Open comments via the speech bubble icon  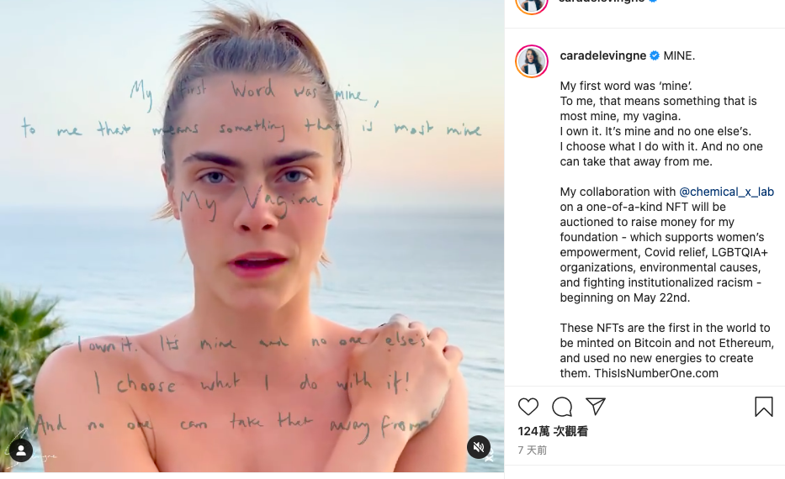[562, 407]
